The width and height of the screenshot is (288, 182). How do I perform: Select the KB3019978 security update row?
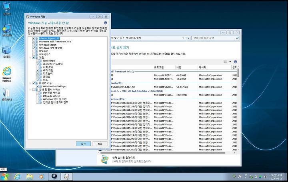174,114
